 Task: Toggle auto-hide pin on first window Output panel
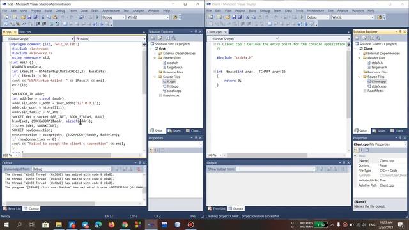tap(139, 163)
